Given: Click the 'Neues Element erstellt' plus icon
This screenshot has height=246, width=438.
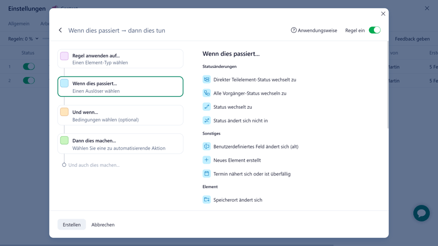Looking at the screenshot, I should pos(206,160).
